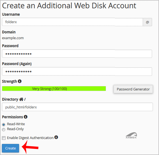
Task: Click the Very Strong strength meter bar
Action: [54, 89]
